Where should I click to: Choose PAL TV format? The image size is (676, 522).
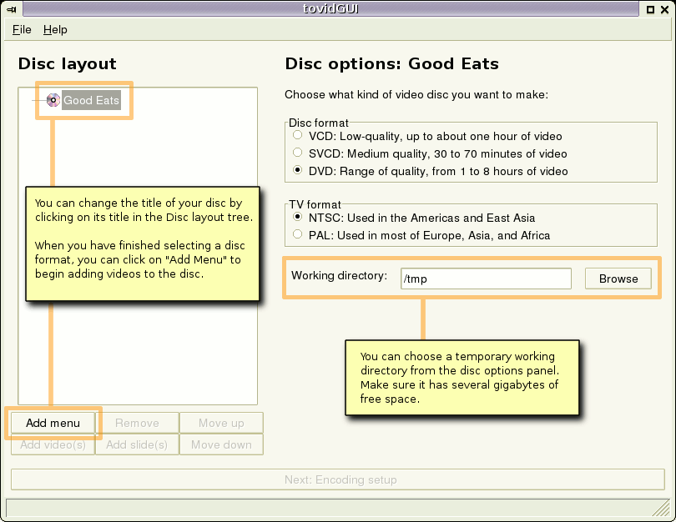coord(297,234)
